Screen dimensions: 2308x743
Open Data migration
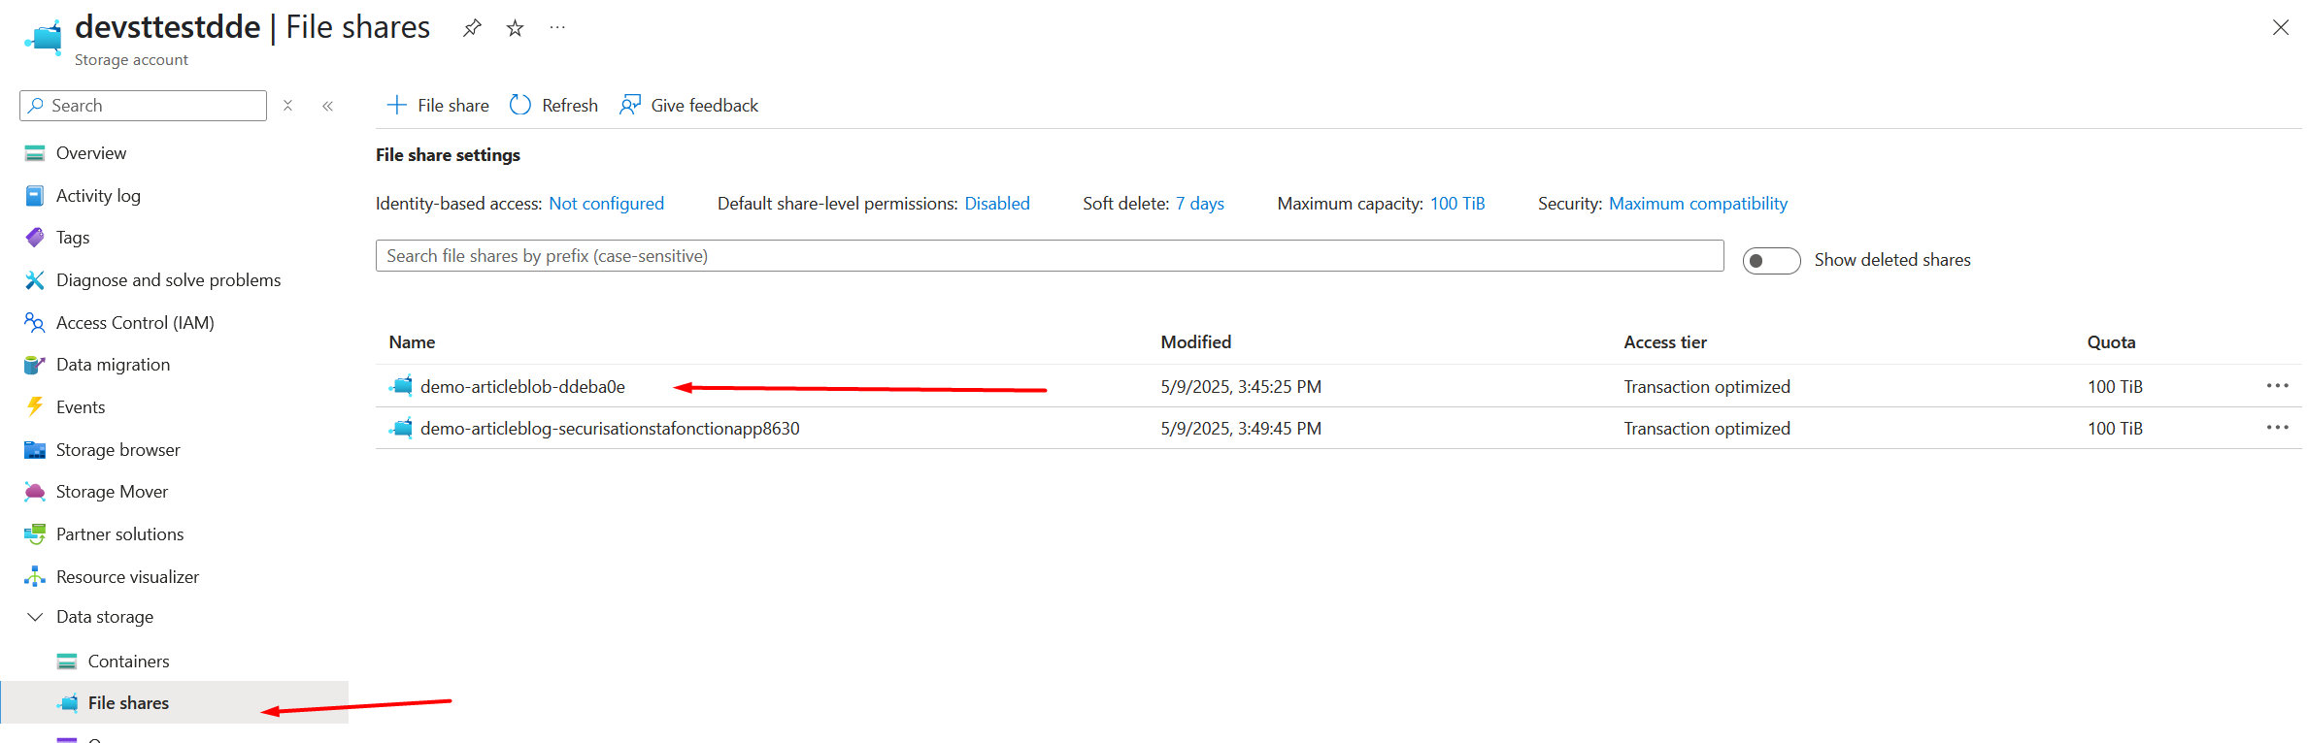pyautogui.click(x=113, y=365)
